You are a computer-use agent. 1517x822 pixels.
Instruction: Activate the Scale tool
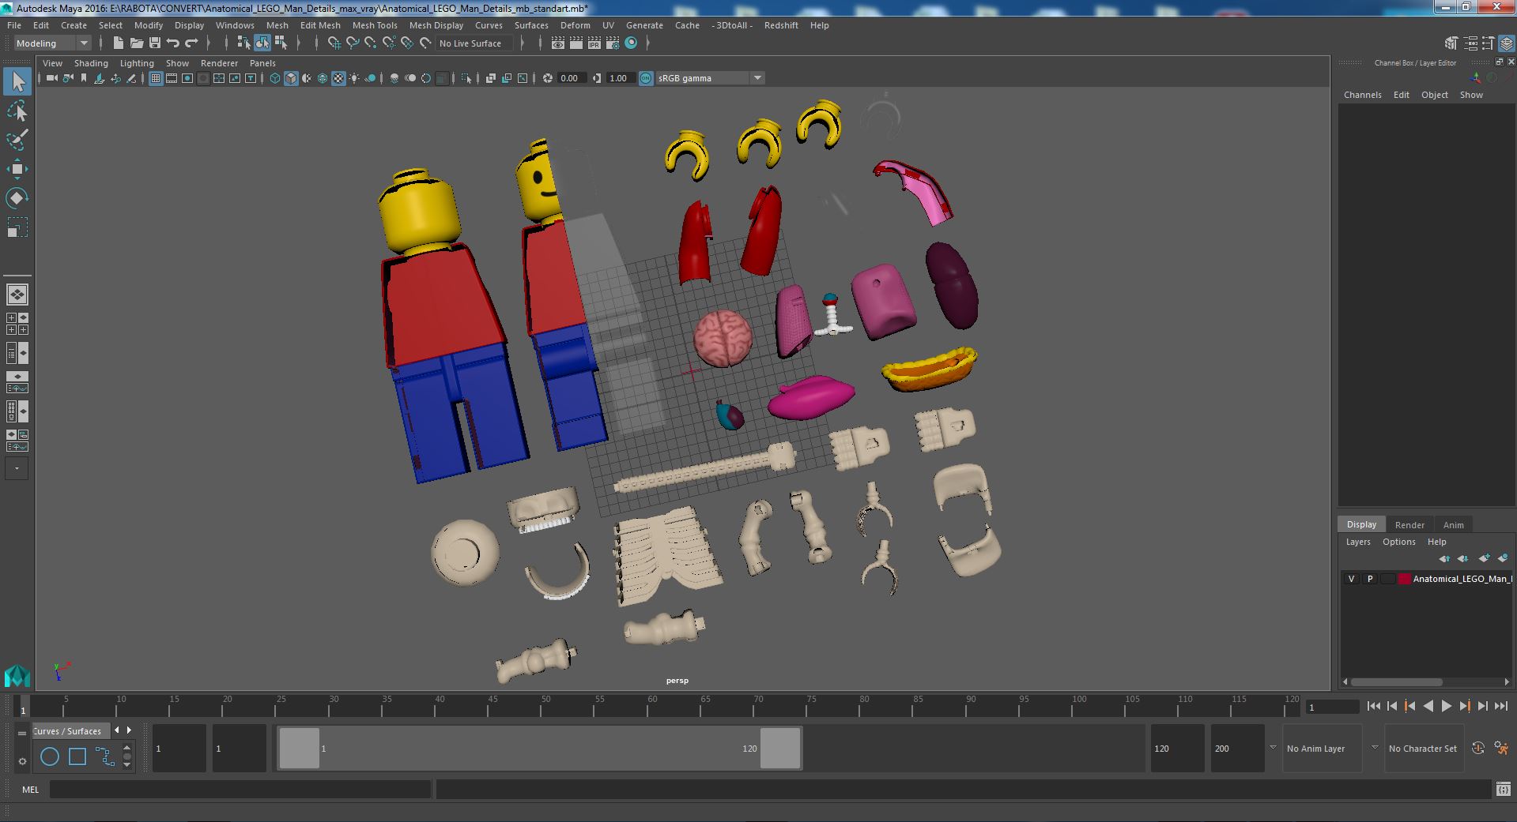(17, 227)
